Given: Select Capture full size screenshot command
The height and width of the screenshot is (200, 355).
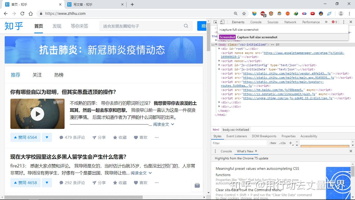Looking at the screenshot, I should pyautogui.click(x=283, y=37).
